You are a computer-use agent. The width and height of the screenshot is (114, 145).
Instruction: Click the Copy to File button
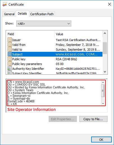click(x=93, y=119)
